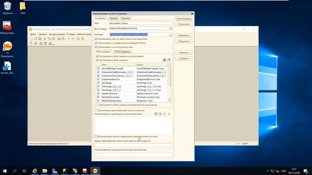The image size is (312, 175).
Task: Enable operating system authentication checkbox
Action: click(96, 137)
